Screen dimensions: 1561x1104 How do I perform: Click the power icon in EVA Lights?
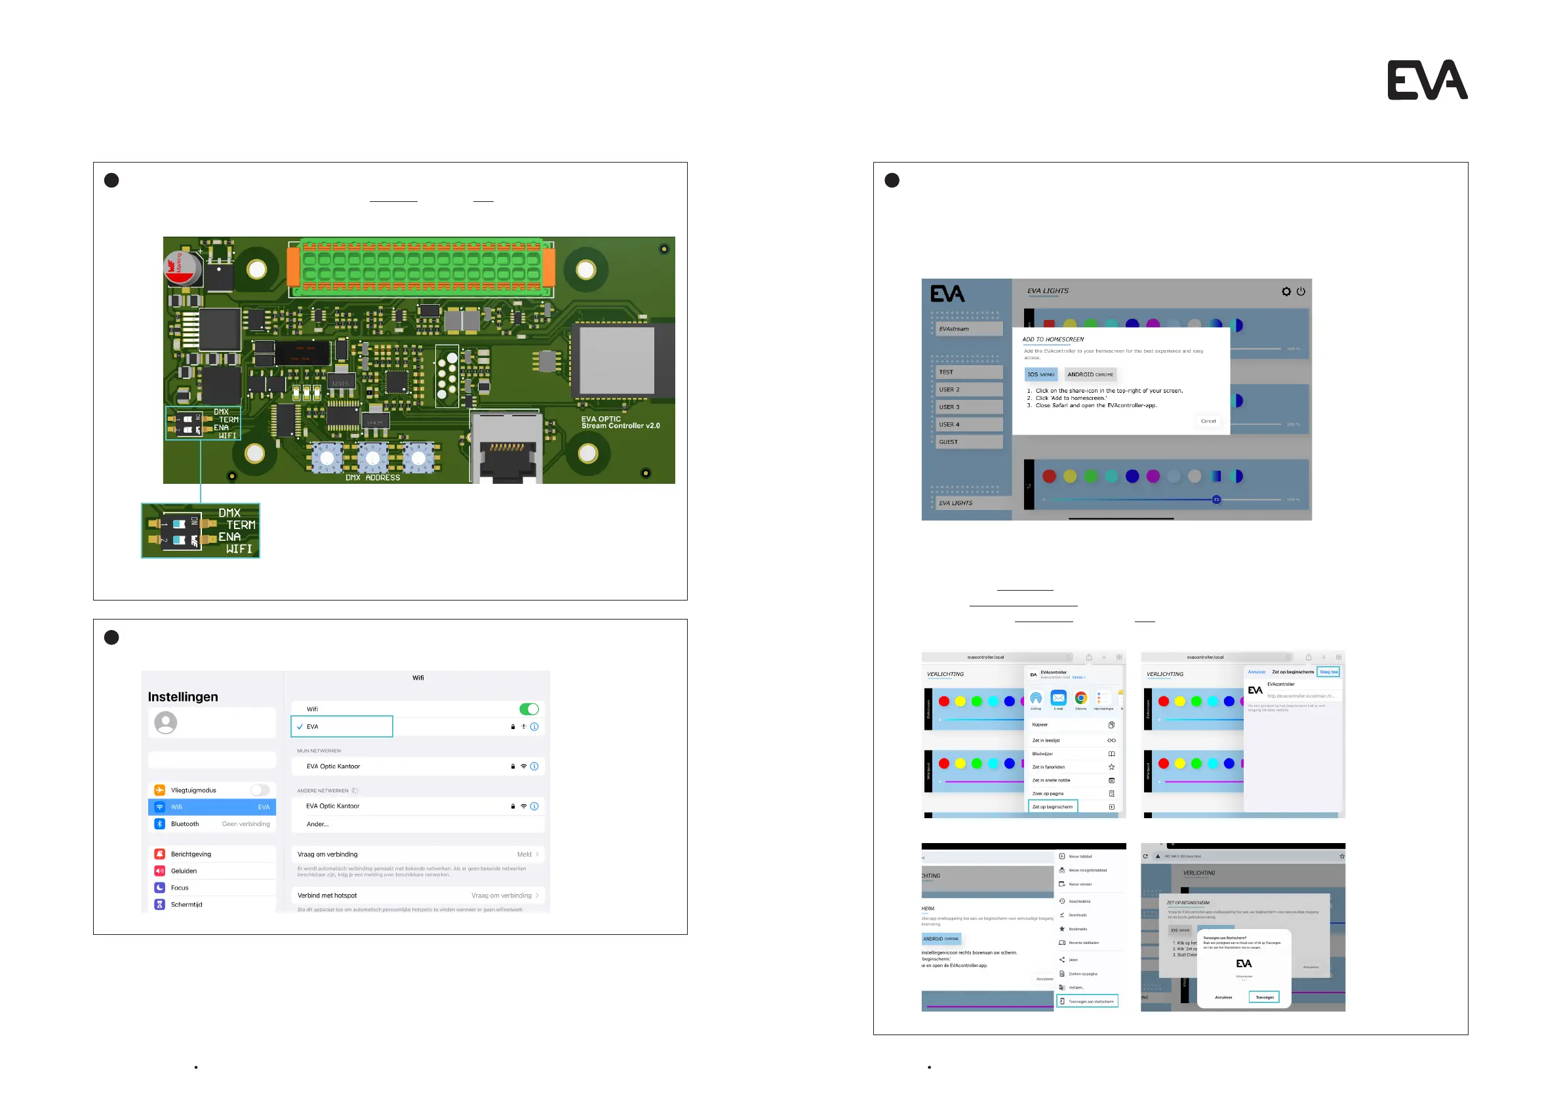1301,292
